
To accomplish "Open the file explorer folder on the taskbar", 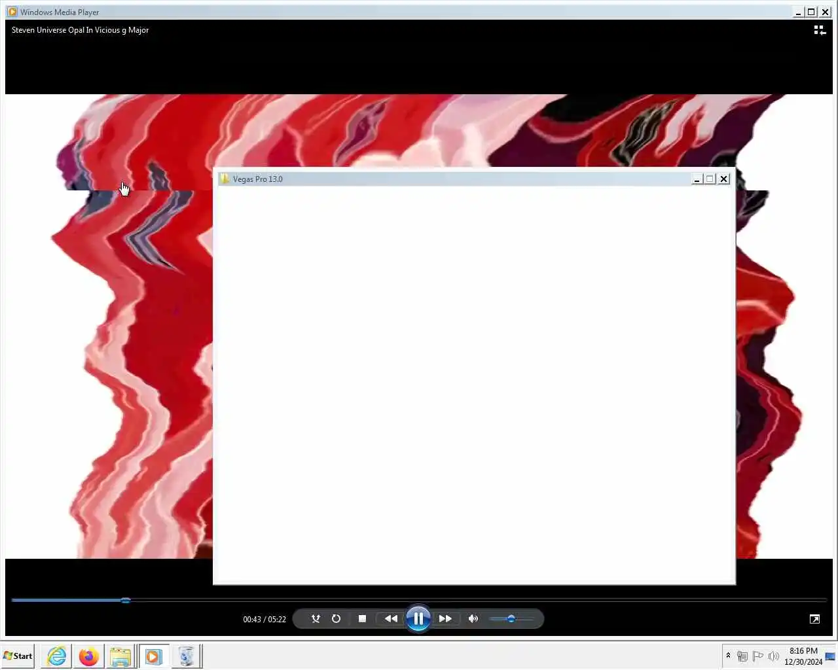I will pyautogui.click(x=120, y=656).
